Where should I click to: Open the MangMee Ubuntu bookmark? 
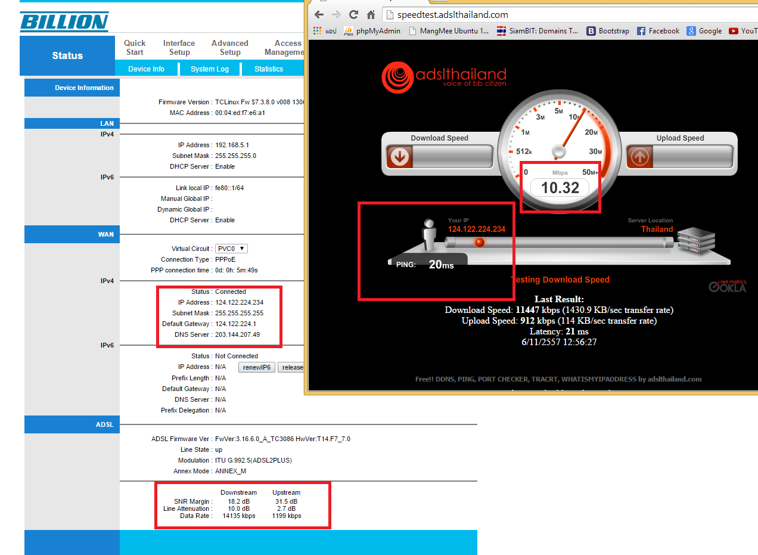tap(449, 31)
